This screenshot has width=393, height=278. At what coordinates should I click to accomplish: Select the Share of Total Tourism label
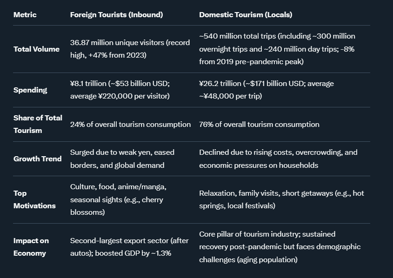pyautogui.click(x=38, y=124)
